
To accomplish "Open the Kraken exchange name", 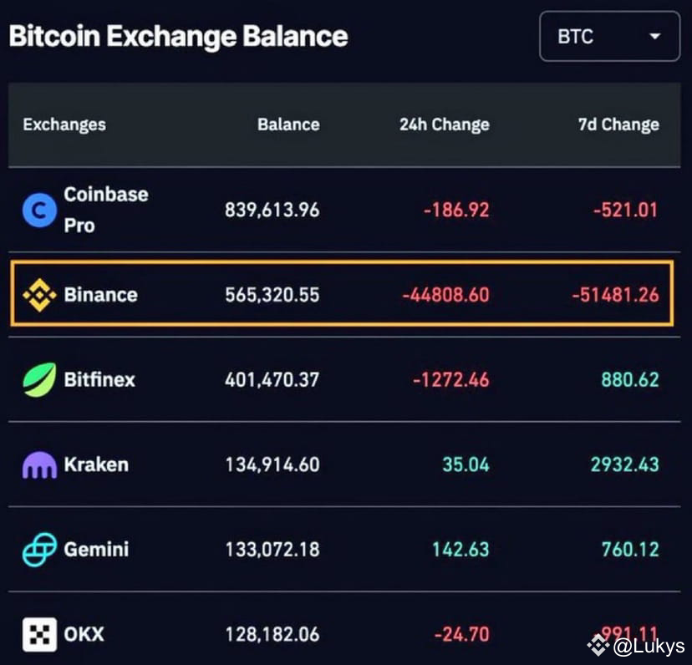I will 96,464.
